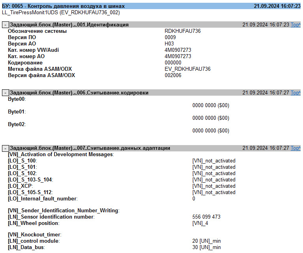Follow the Top link in Идентификация header
Screen dimensions: 303x253
(x=295, y=25)
